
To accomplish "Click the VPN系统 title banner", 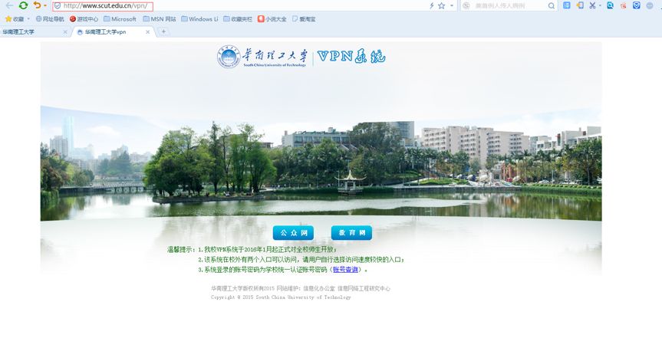I will coord(351,57).
